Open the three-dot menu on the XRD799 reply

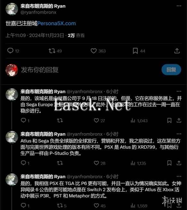point(179,134)
